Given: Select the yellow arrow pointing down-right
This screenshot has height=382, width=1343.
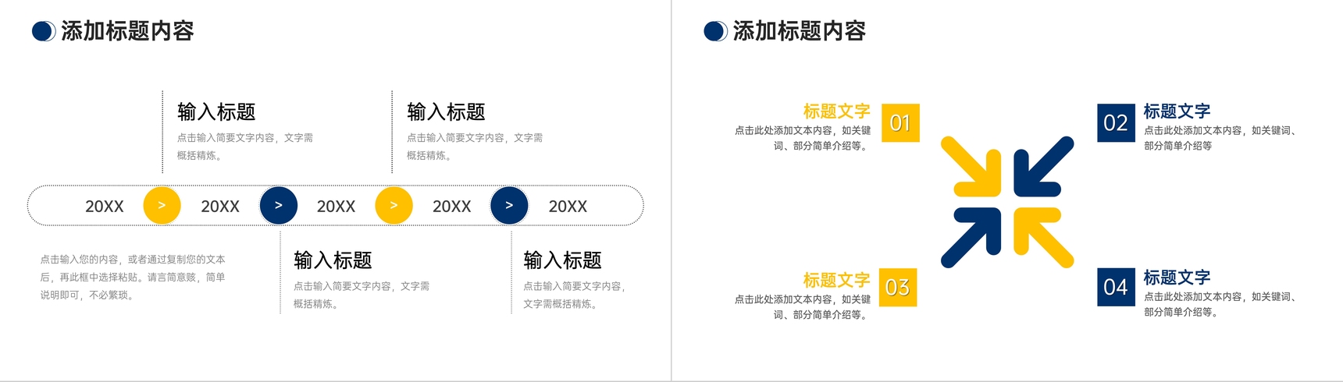Looking at the screenshot, I should point(971,166).
